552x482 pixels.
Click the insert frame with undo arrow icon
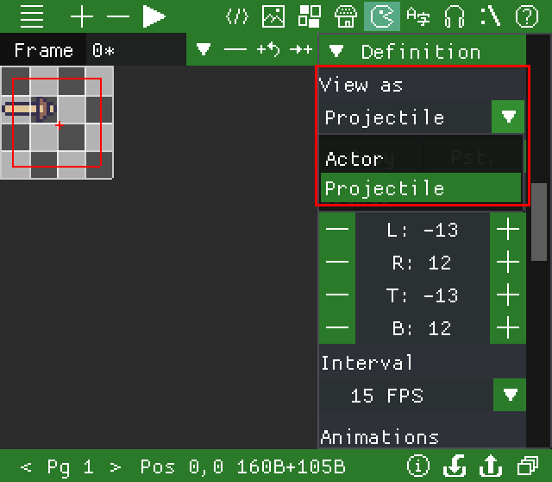[268, 49]
